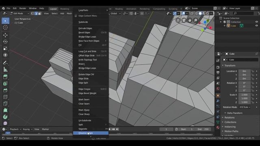
Task: Open Modifiers wrench properties tab
Action: 218,101
